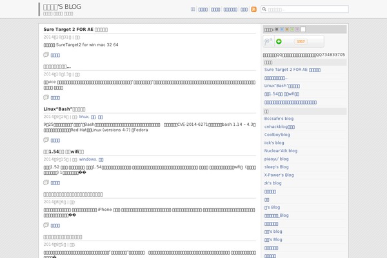This screenshot has height=258, width=387.
Task: Click the linux tag link
Action: pyautogui.click(x=84, y=117)
